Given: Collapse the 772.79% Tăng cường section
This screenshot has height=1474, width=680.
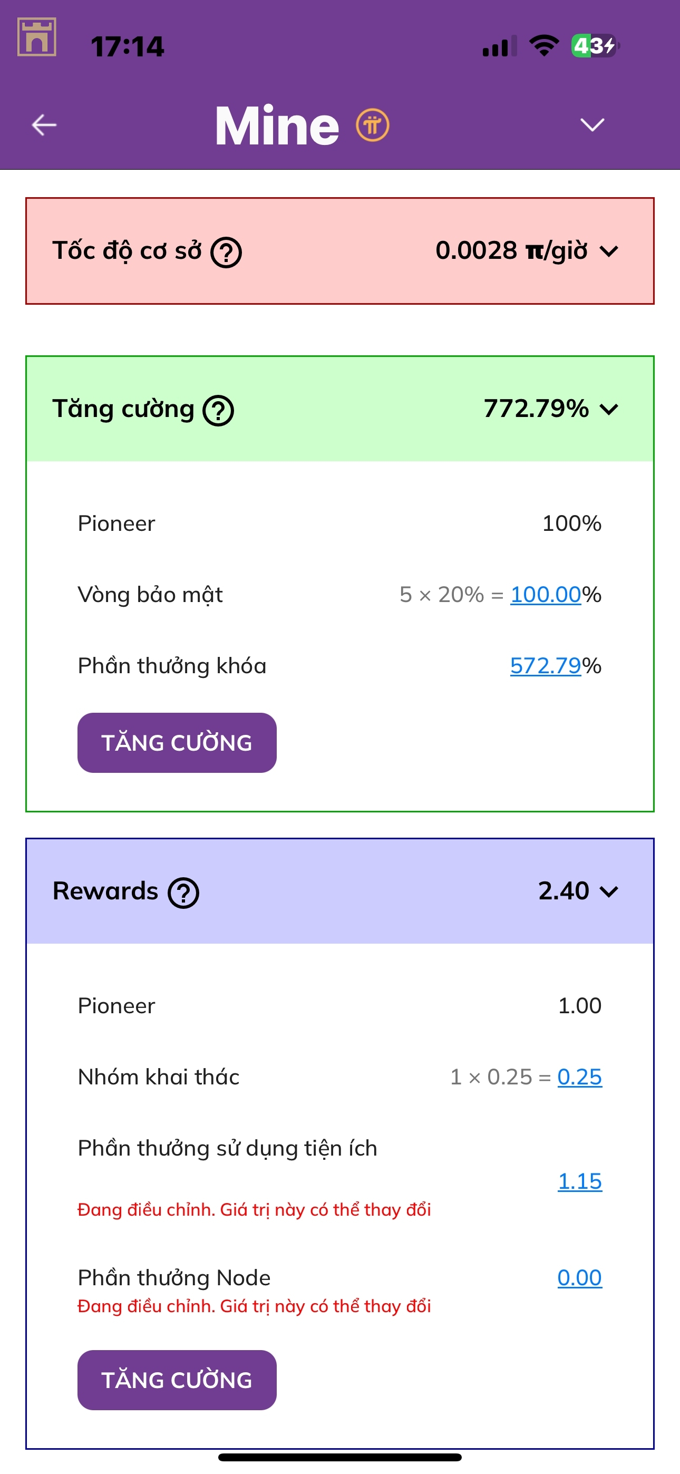Looking at the screenshot, I should pos(609,410).
